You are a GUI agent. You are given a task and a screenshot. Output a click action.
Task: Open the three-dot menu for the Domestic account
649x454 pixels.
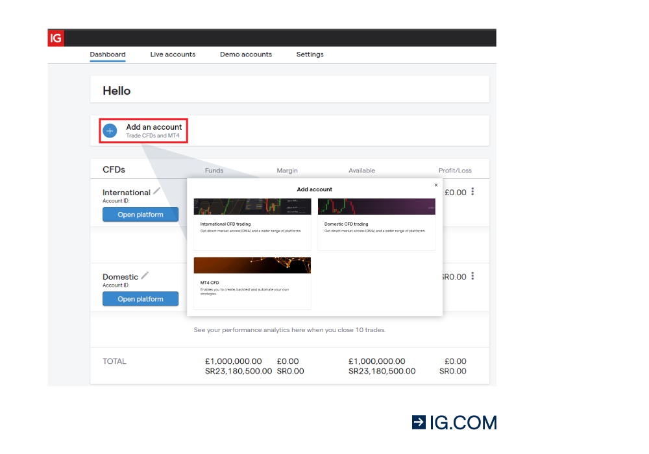(x=472, y=276)
